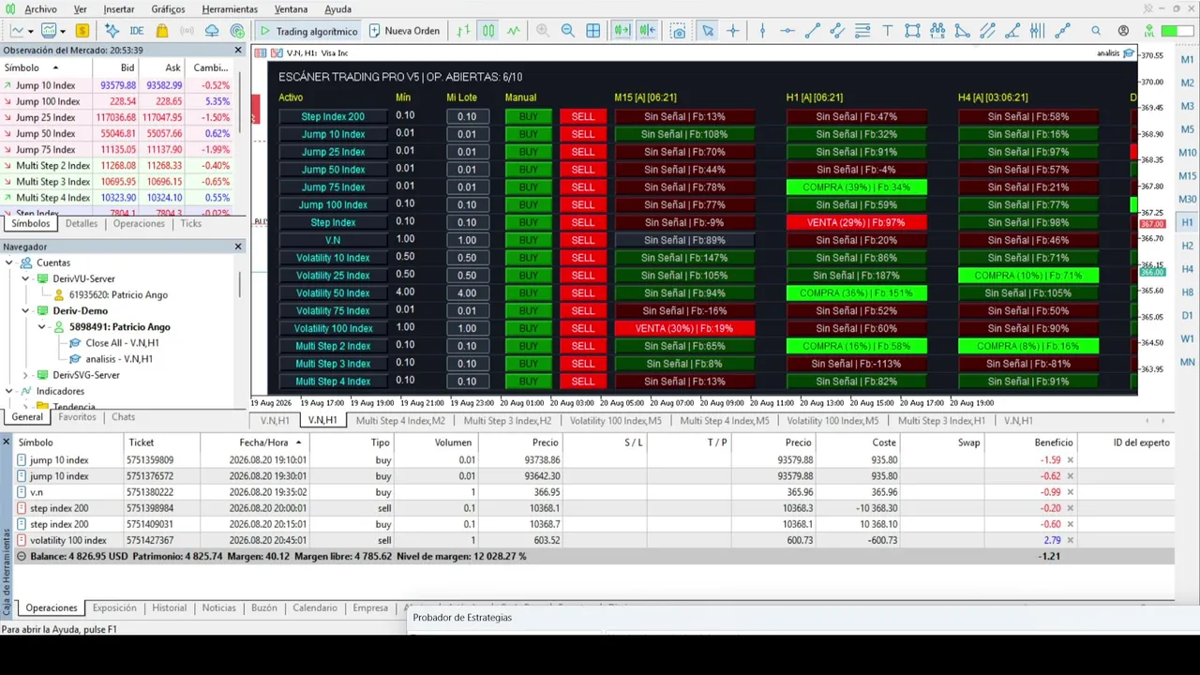Viewport: 1200px width, 675px height.
Task: Switch to the Detalles tab
Action: 82,224
